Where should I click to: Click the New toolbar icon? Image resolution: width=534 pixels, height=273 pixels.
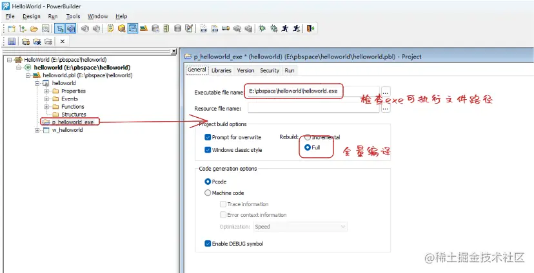tap(12, 28)
